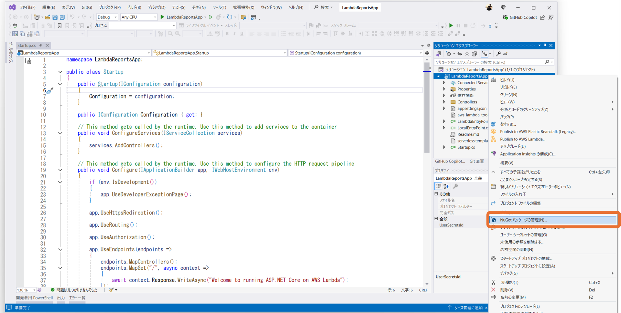This screenshot has height=313, width=621.
Task: Click the Save All icon in toolbar
Action: 62,17
